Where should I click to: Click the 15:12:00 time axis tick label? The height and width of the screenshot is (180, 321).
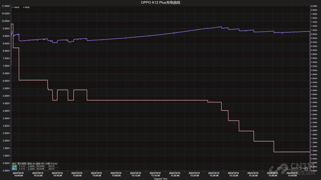pyautogui.click(x=136, y=176)
